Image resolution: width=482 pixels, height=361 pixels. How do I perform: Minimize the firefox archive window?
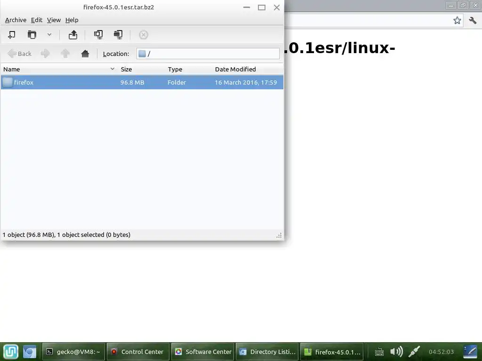tap(247, 8)
